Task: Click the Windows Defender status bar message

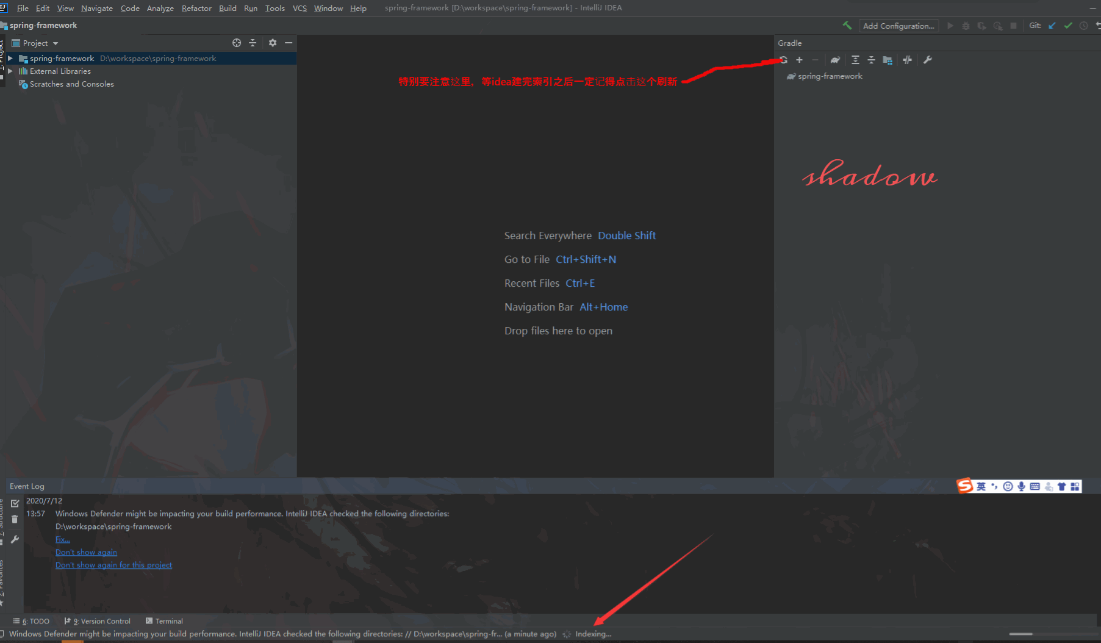Action: [282, 634]
